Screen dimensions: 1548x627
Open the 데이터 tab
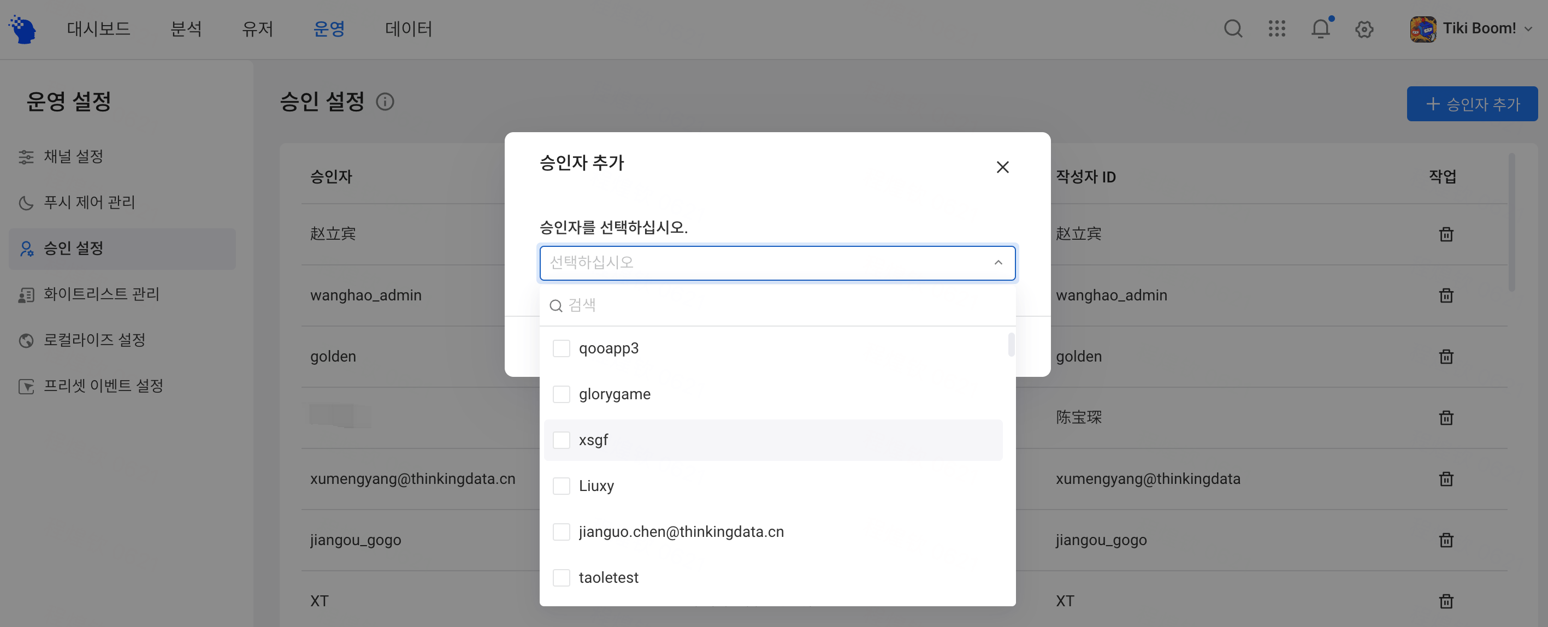(x=409, y=29)
